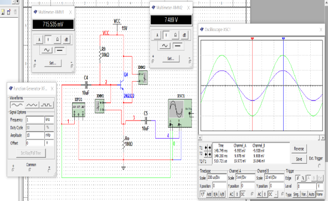Click XSC1 oscilloscope component in schematic

click(180, 113)
